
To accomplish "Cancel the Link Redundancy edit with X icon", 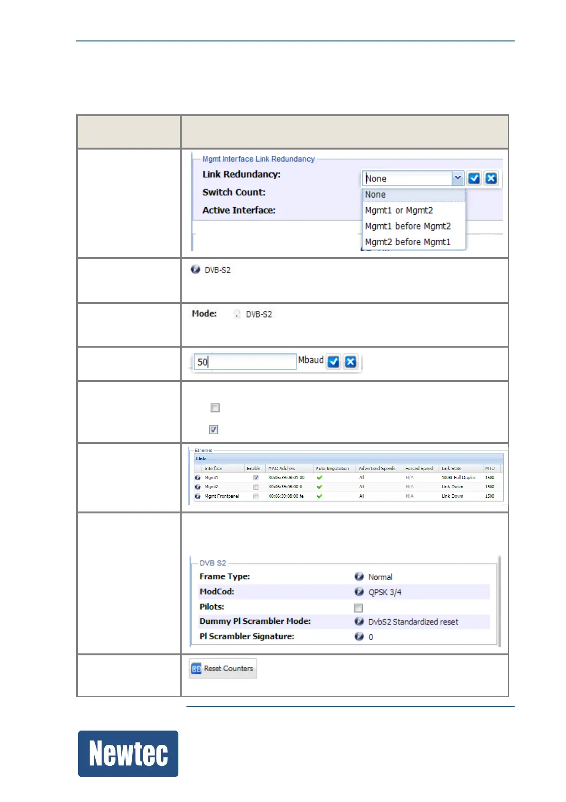I will tap(491, 178).
